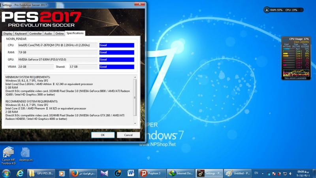Click the RAM/CPU meter gadget icon
The width and height of the screenshot is (316, 178).
click(267, 9)
